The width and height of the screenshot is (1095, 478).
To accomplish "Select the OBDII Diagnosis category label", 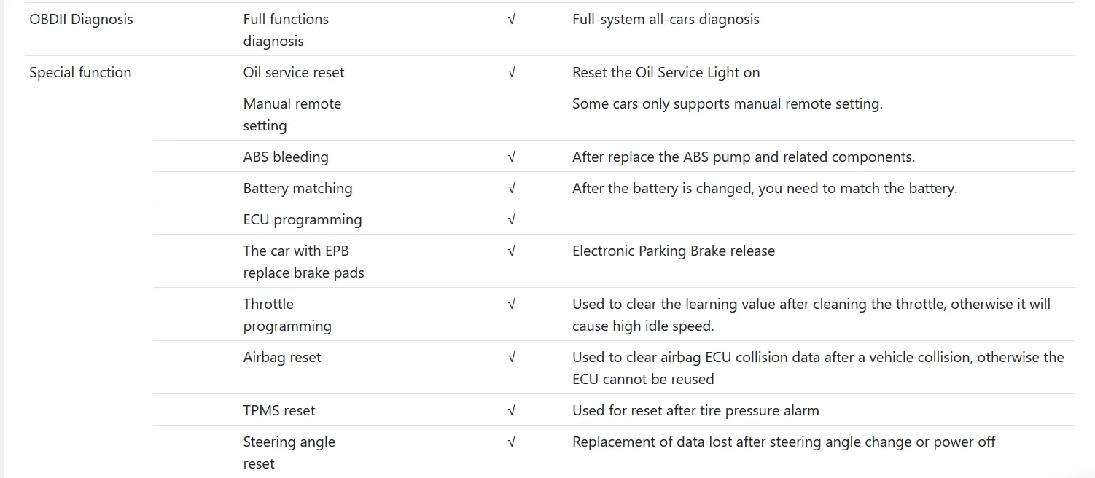I will click(x=81, y=19).
